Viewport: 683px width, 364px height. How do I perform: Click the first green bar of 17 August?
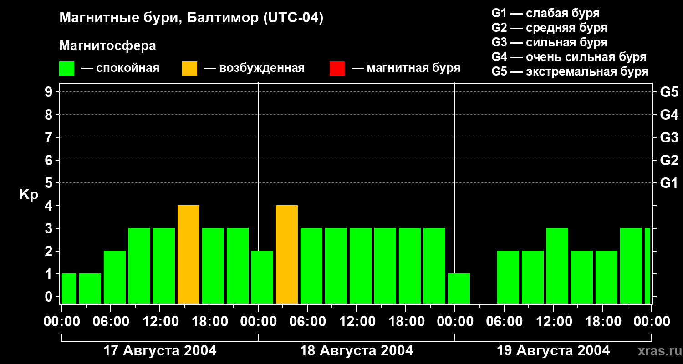tap(69, 288)
